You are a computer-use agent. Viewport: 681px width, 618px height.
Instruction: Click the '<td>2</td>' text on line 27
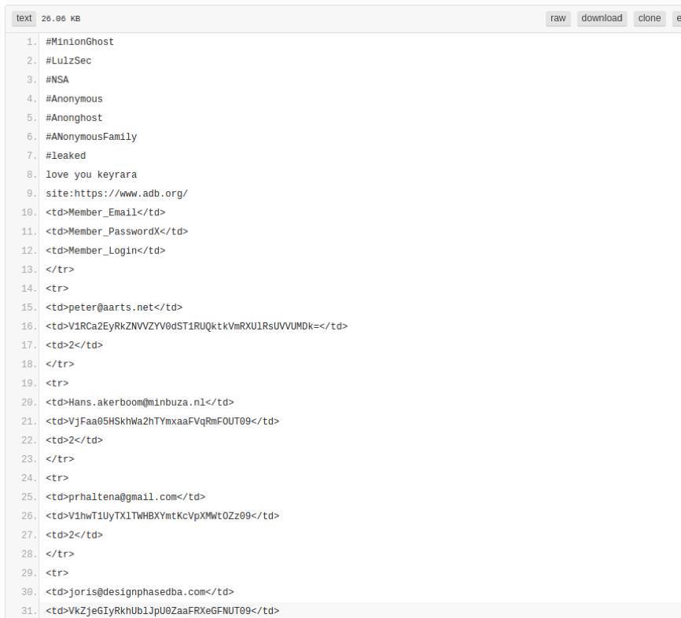[74, 535]
